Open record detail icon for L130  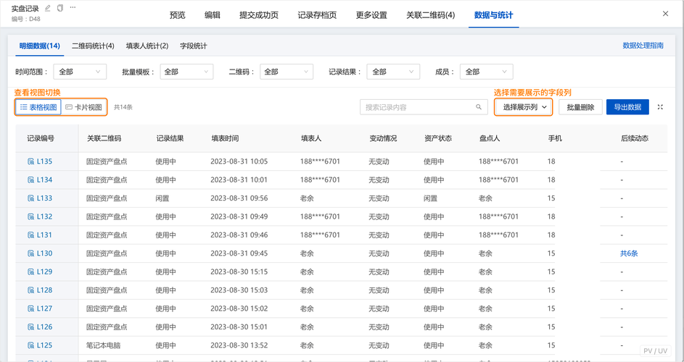pyautogui.click(x=30, y=253)
